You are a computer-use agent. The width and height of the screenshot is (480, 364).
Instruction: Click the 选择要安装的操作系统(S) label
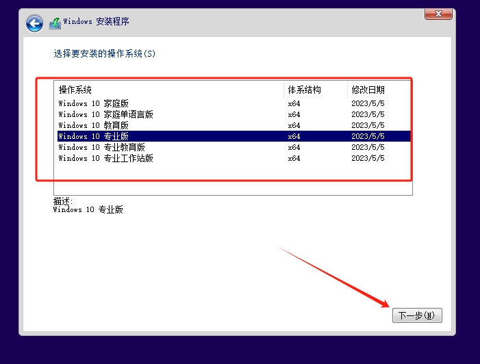click(104, 53)
